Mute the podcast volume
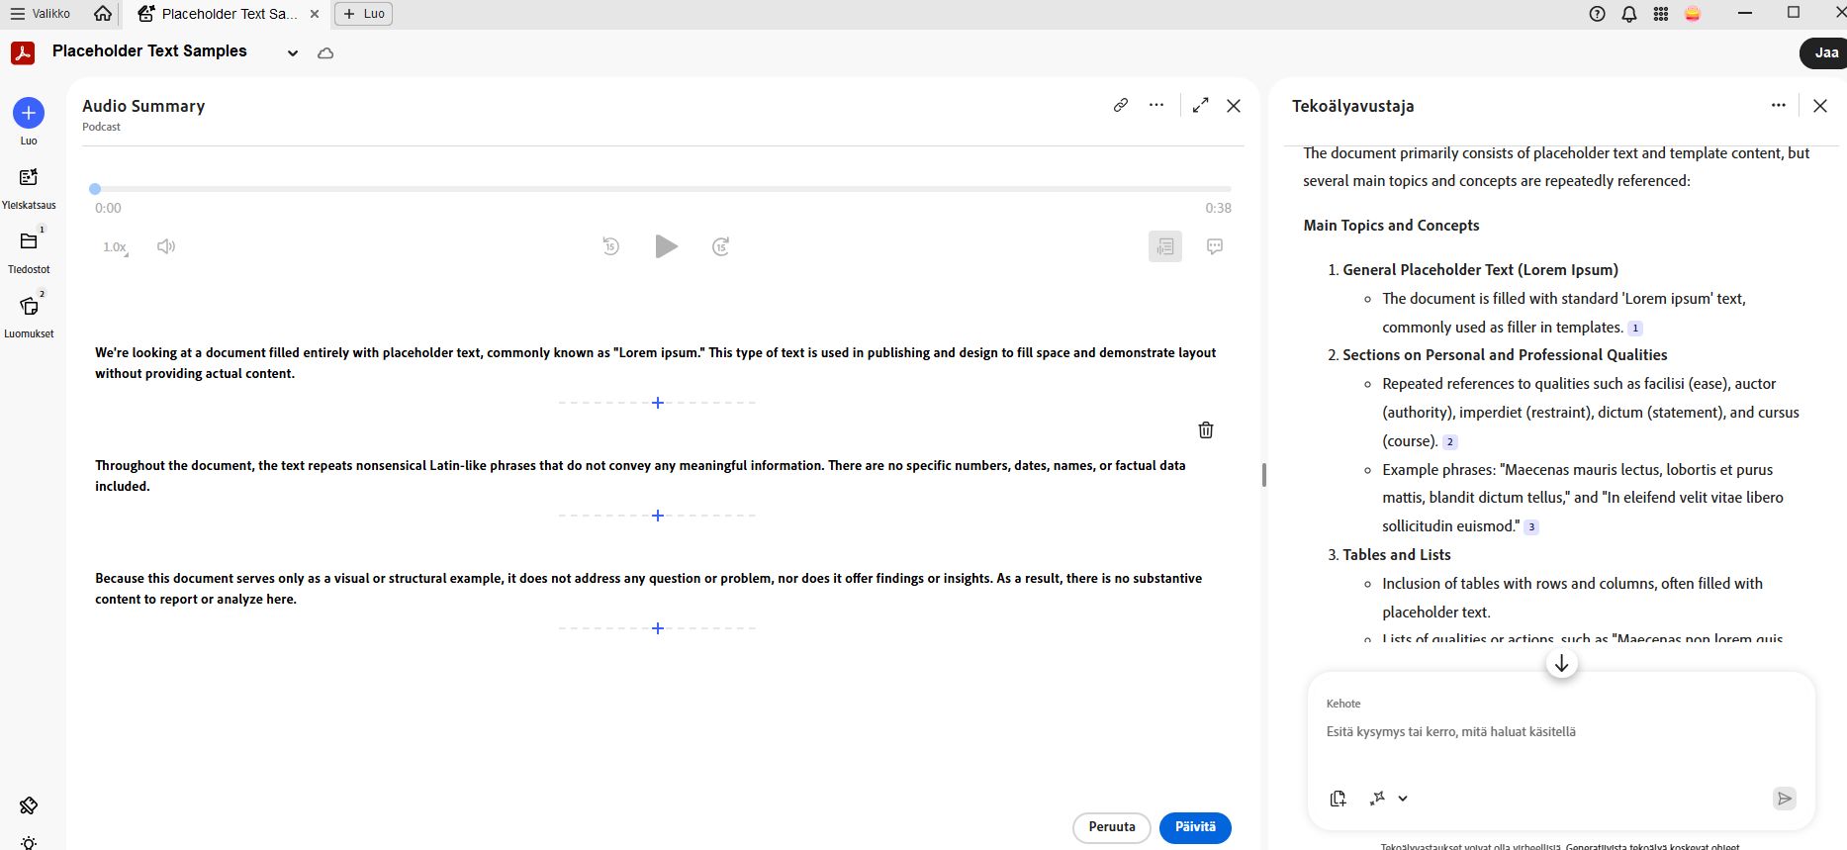Image resolution: width=1847 pixels, height=850 pixels. click(x=166, y=246)
